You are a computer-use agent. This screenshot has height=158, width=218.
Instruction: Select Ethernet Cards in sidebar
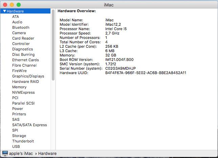click(x=25, y=60)
